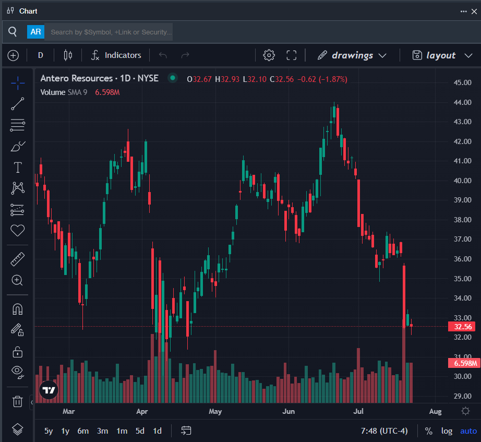Open the Fibonacci retracement tool
This screenshot has height=442, width=481.
(x=18, y=125)
